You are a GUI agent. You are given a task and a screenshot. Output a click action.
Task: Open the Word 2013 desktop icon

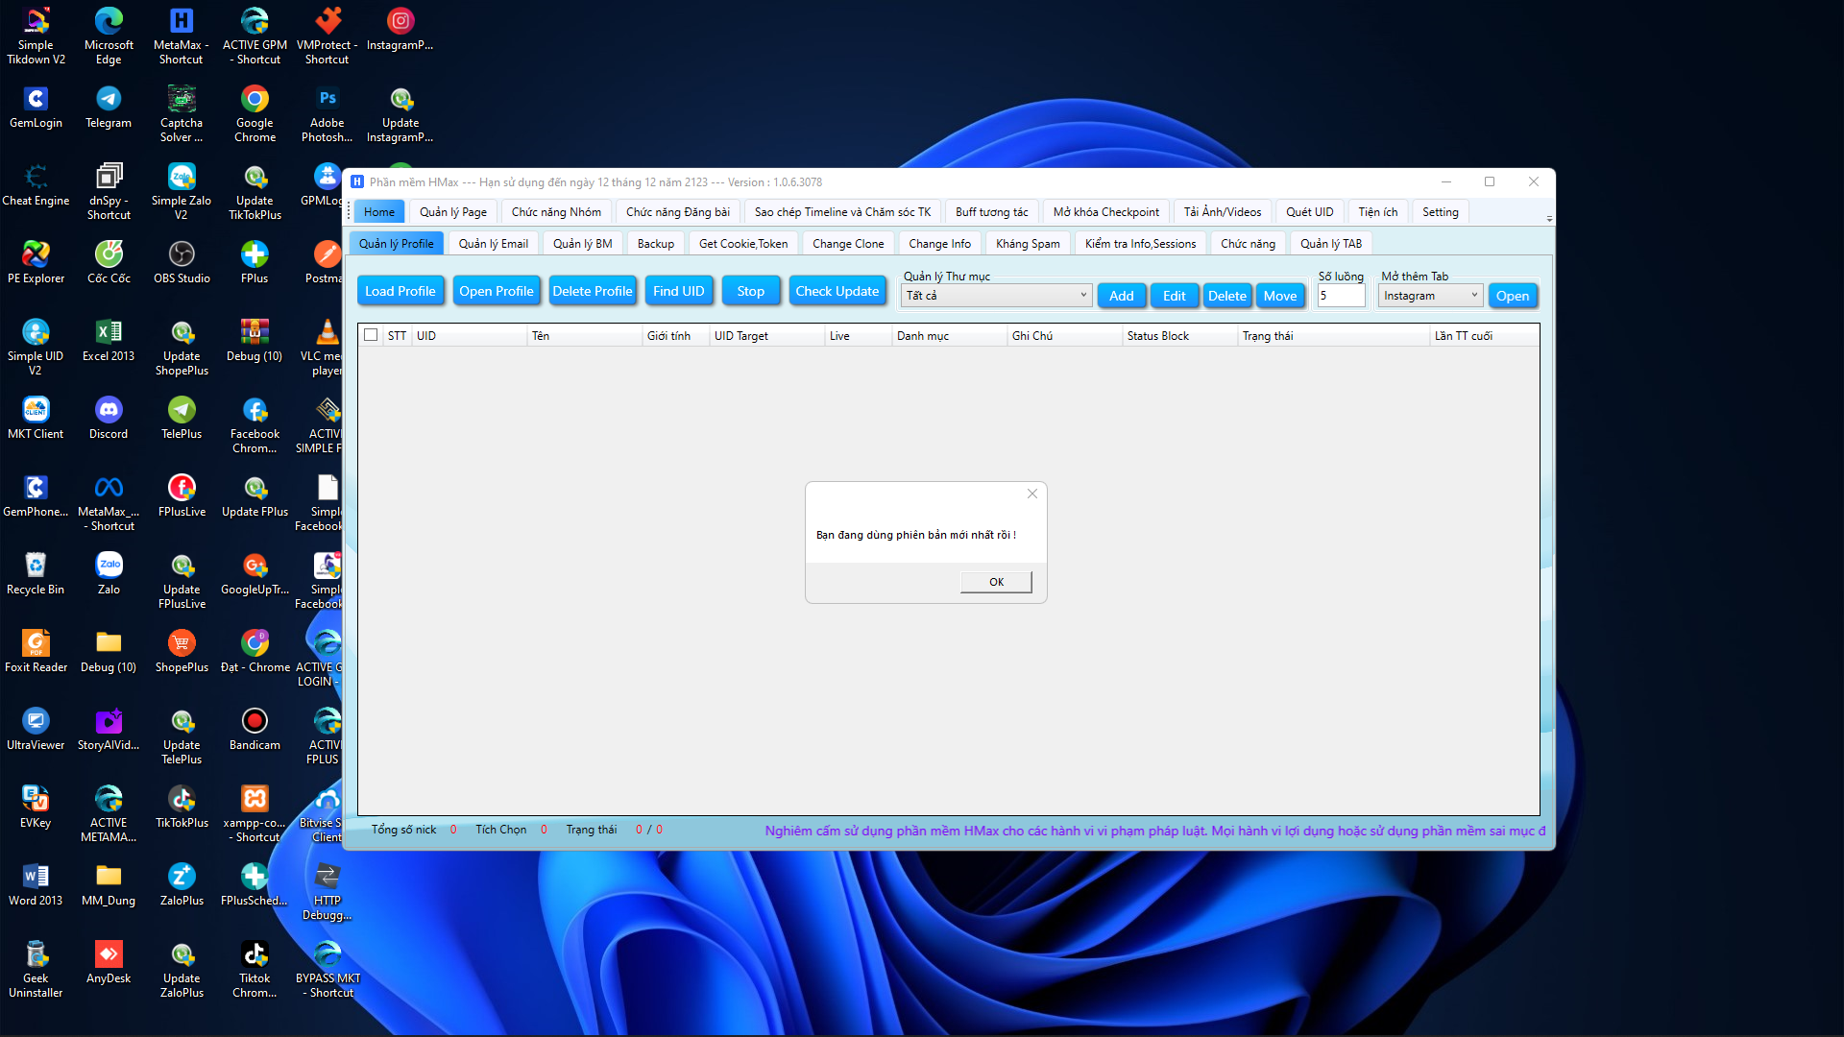[x=36, y=883]
